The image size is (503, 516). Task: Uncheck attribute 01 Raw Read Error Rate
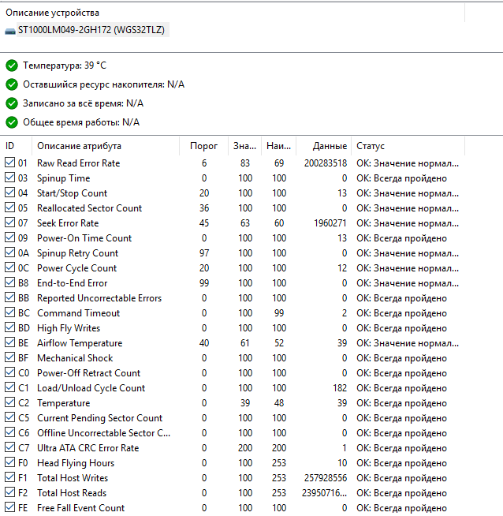point(10,163)
